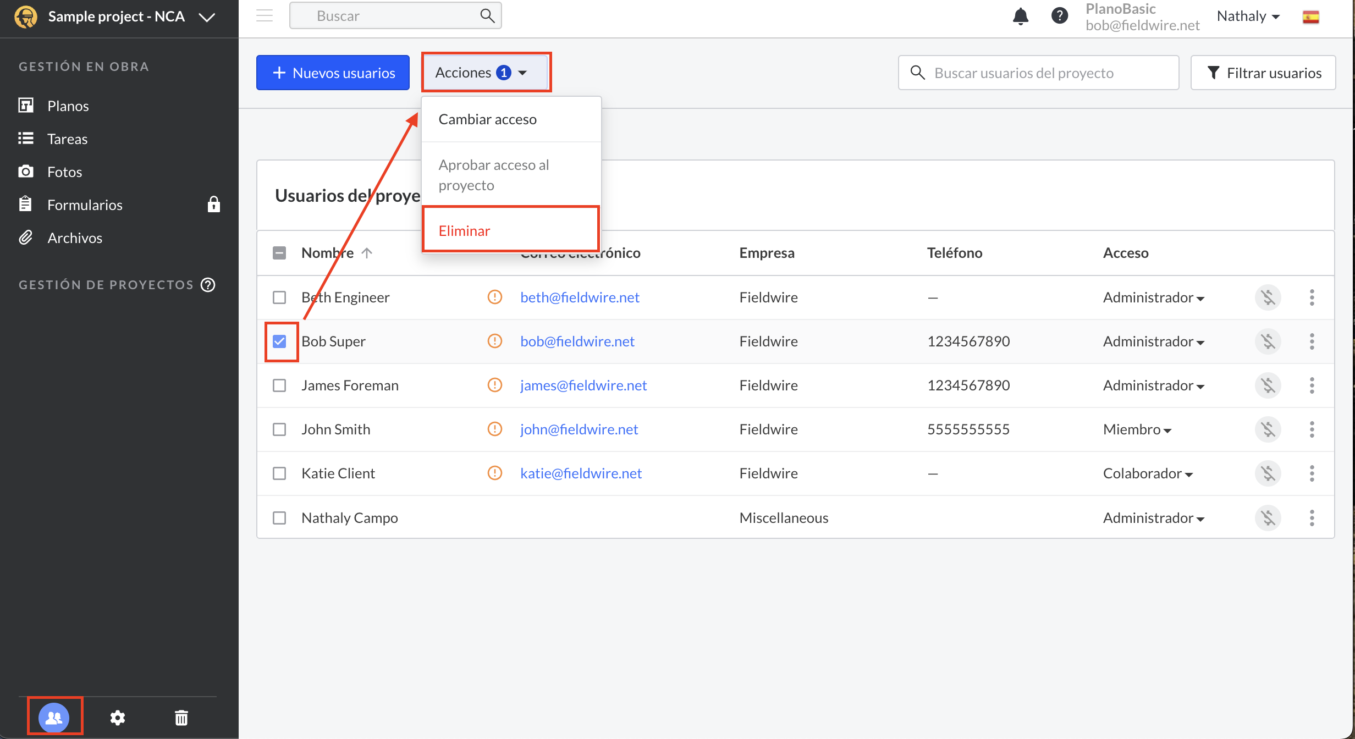Click the lock icon next to Formularios
1355x739 pixels.
tap(214, 205)
